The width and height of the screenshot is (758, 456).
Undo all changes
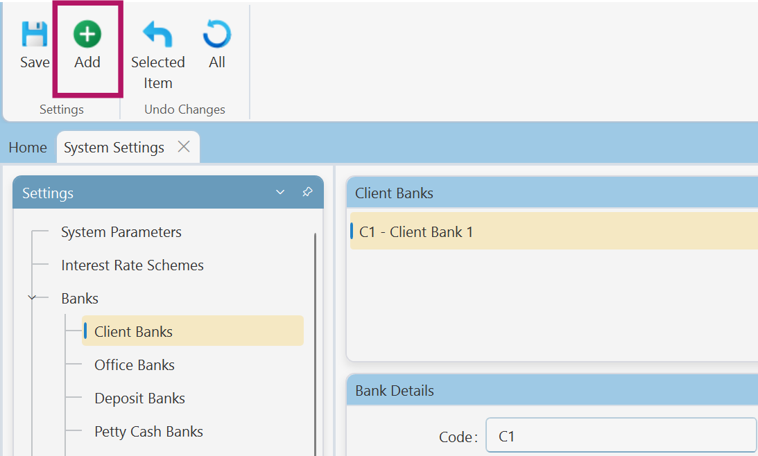click(216, 42)
